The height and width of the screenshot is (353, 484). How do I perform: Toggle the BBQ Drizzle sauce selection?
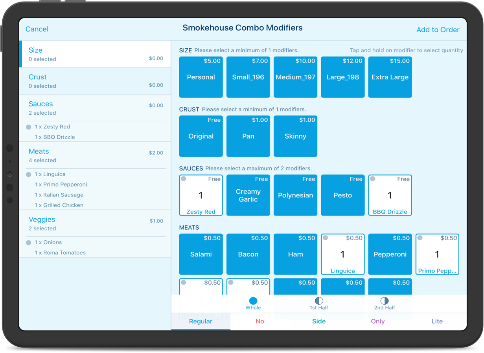click(x=390, y=195)
